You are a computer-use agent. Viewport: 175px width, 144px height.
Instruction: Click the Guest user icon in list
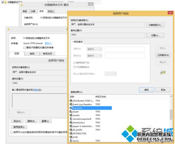71,112
